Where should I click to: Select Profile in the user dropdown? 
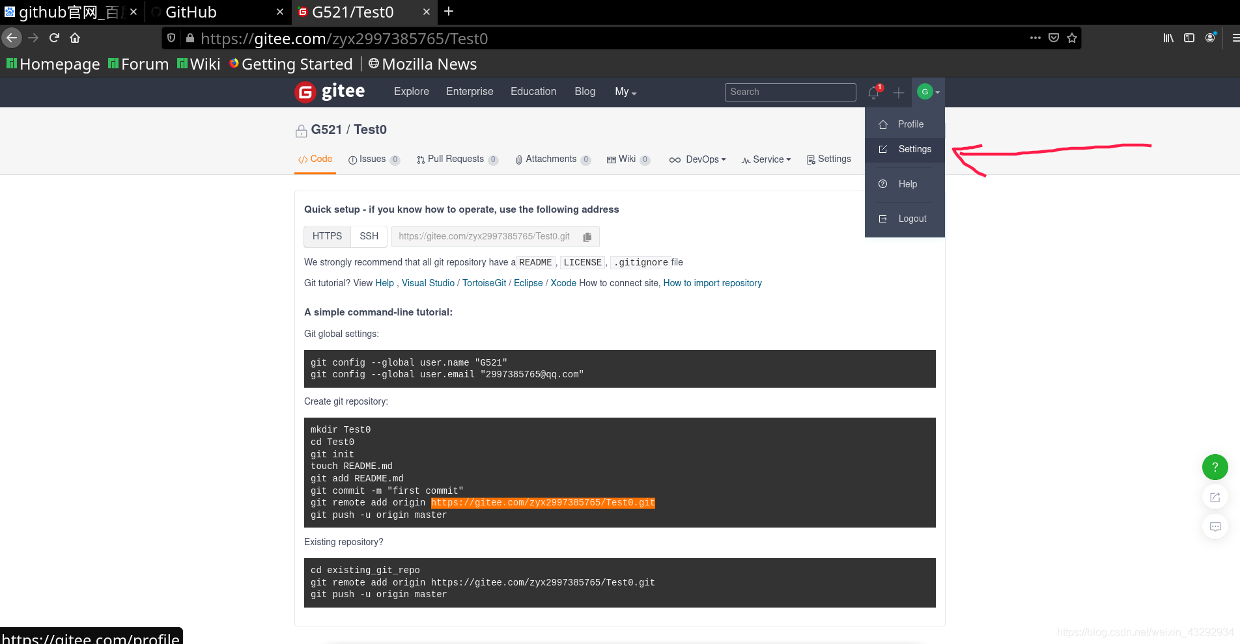(905, 124)
